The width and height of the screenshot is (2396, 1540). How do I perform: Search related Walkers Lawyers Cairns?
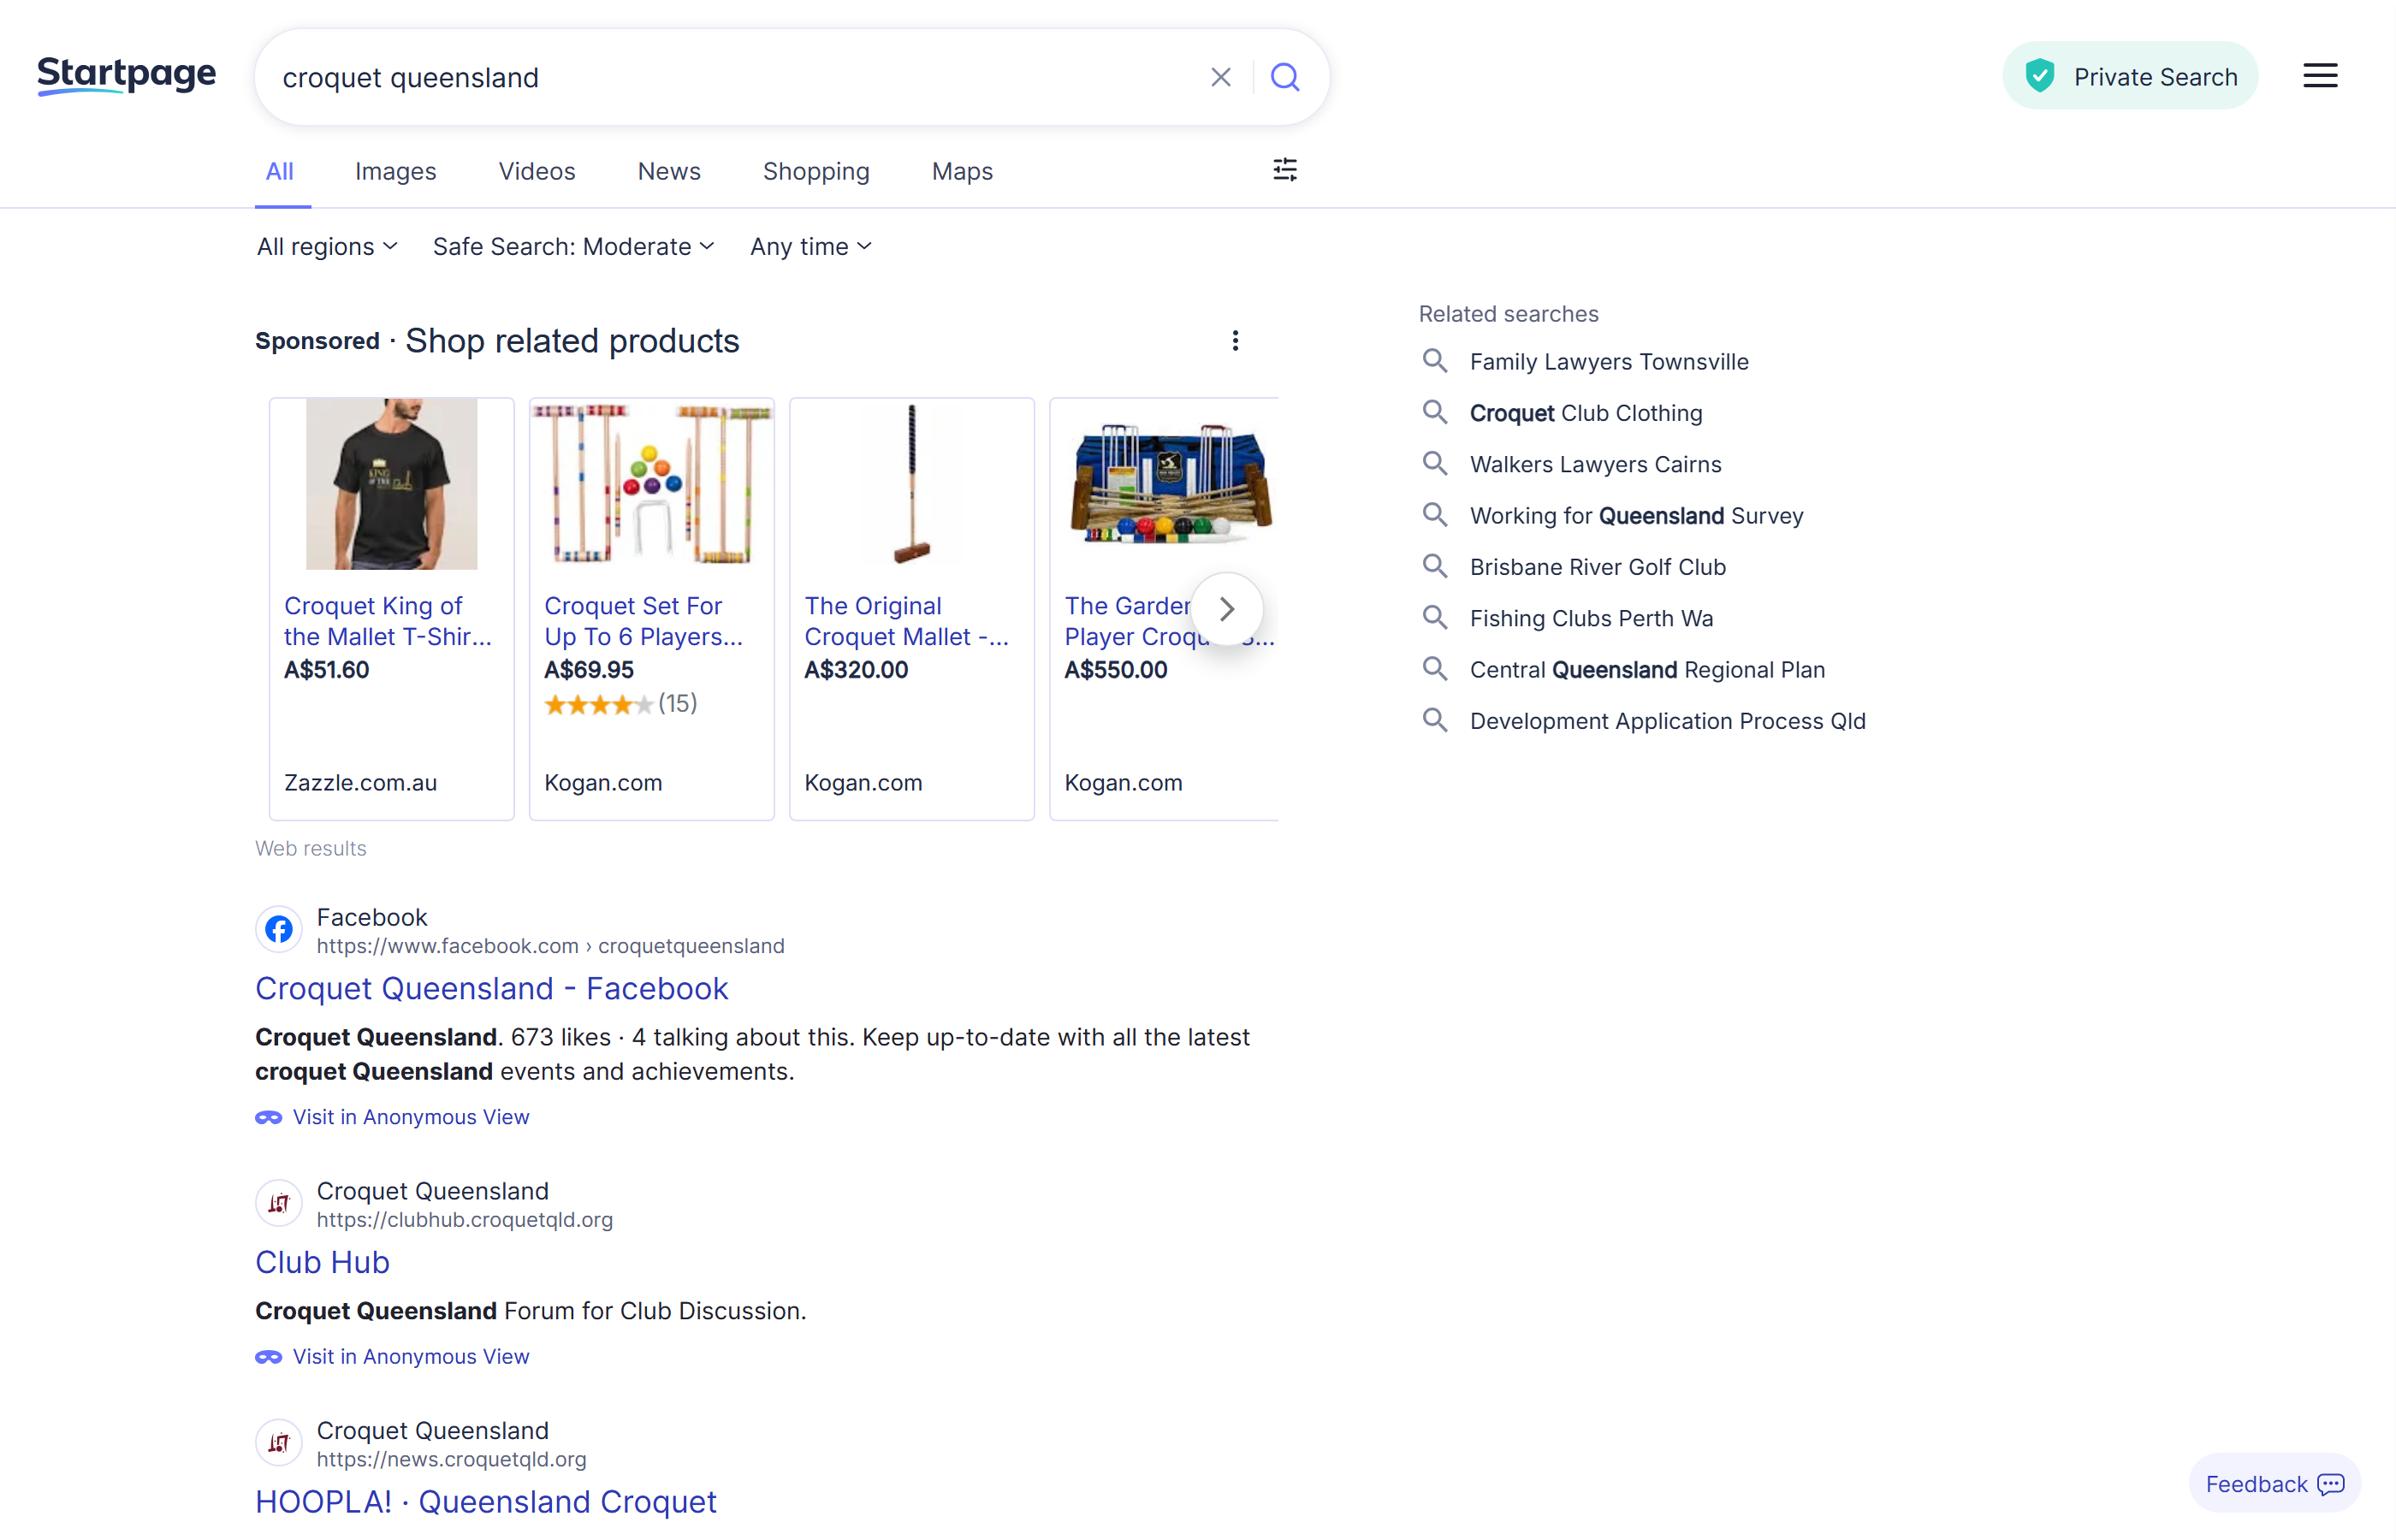1596,464
